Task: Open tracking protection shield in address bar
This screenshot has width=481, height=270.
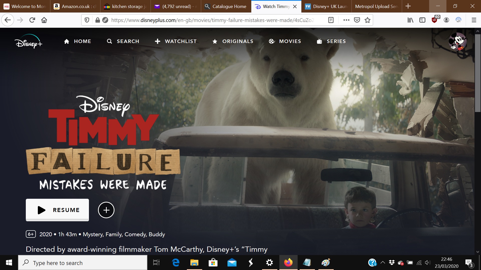Action: [87, 20]
